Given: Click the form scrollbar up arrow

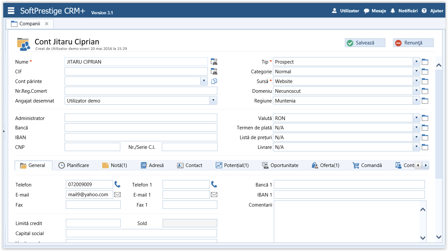Looking at the screenshot, I should [x=439, y=65].
